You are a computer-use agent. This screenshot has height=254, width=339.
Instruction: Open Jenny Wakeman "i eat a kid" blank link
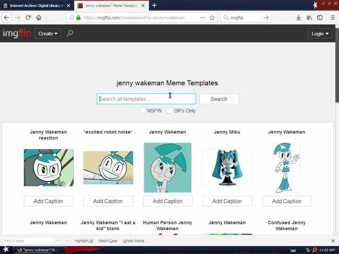[108, 226]
